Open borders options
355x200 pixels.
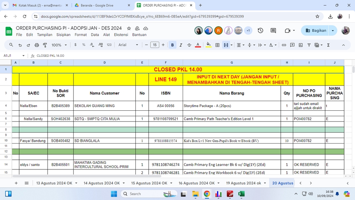point(217,45)
